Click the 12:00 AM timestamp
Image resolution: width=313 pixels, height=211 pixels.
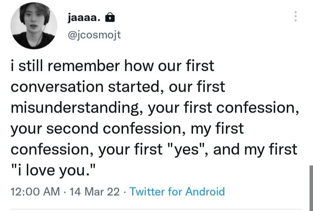(34, 191)
